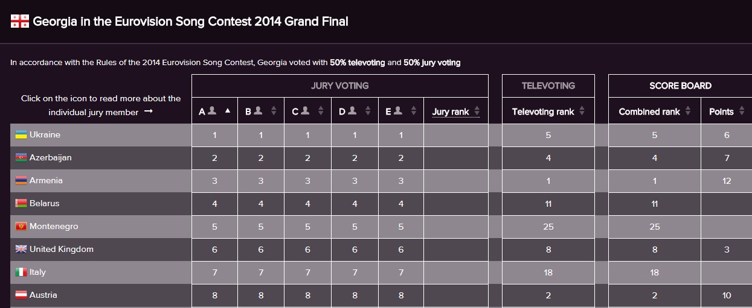
Task: Click the Armenia flag icon
Action: (22, 181)
